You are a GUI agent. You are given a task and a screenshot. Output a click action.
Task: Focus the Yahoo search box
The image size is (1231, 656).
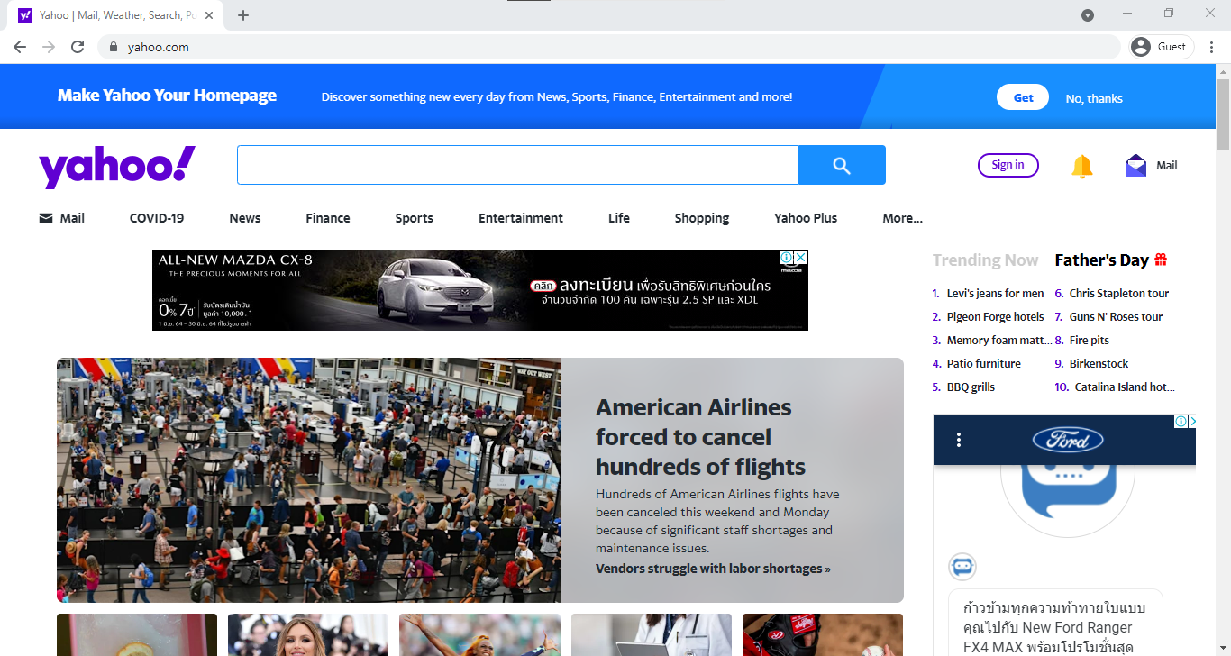coord(518,165)
